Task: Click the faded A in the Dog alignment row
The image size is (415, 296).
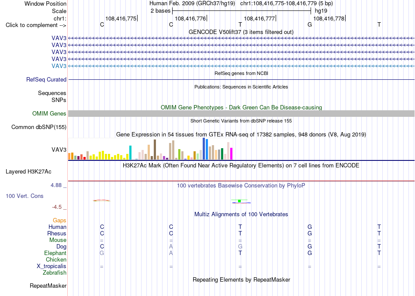Action: point(171,246)
